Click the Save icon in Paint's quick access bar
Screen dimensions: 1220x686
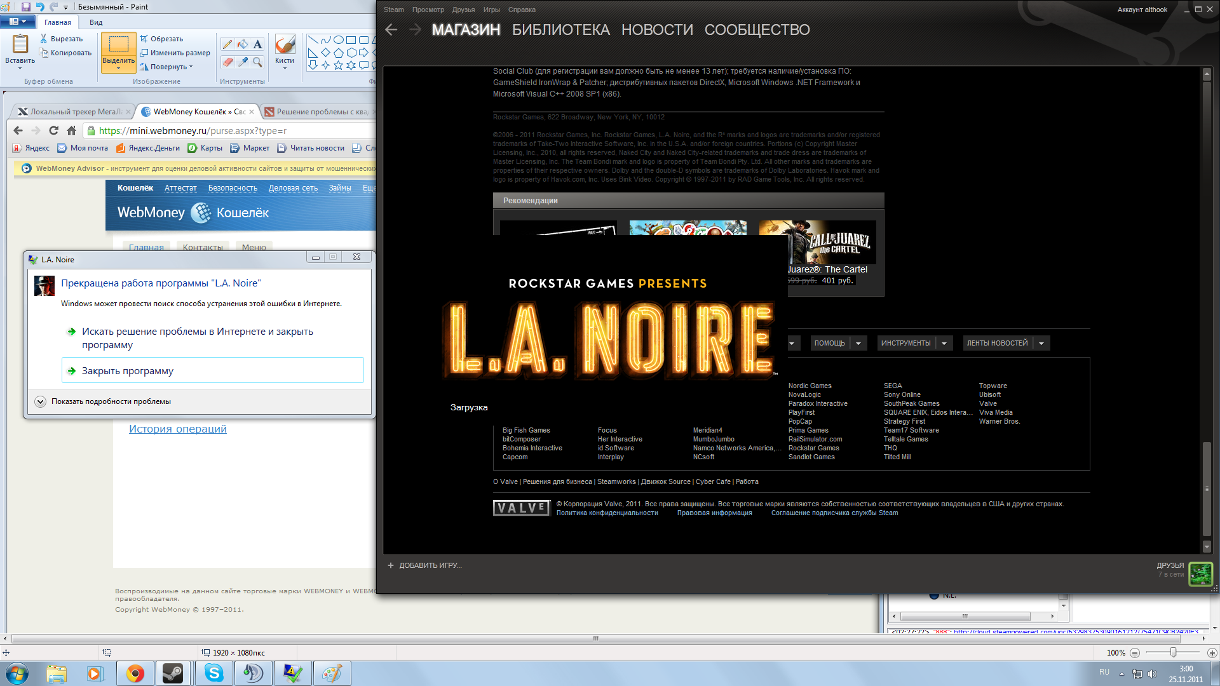point(26,7)
